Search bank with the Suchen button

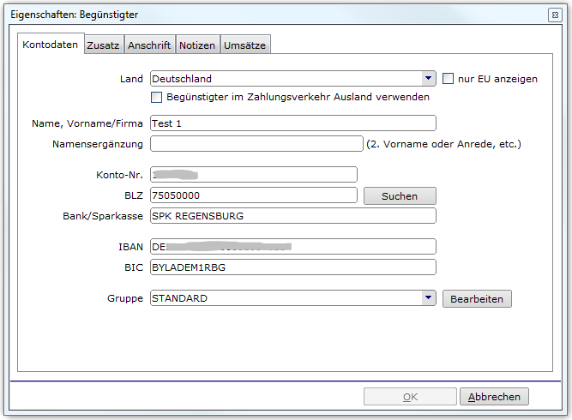click(400, 196)
